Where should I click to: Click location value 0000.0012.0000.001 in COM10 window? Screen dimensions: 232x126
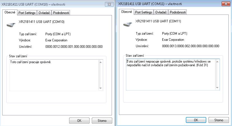[x=74, y=47]
